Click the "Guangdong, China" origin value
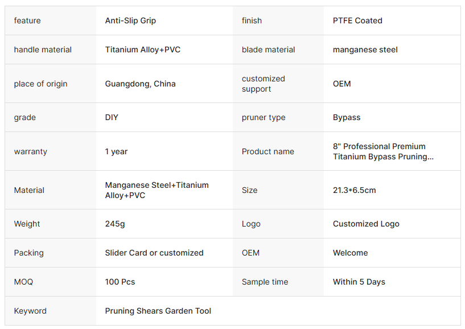The height and width of the screenshot is (329, 465). (x=141, y=84)
